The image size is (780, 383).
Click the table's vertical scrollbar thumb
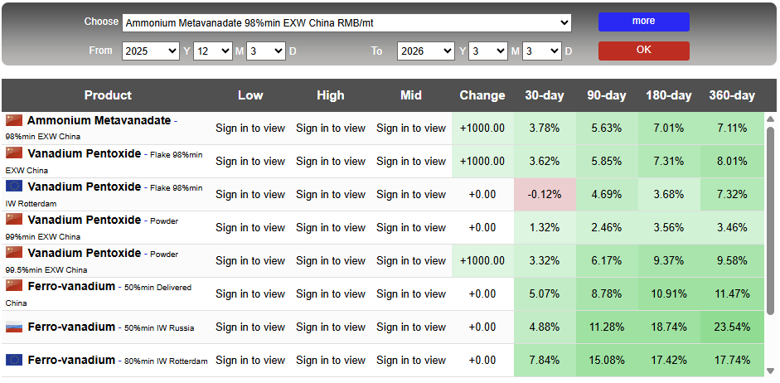[x=771, y=221]
